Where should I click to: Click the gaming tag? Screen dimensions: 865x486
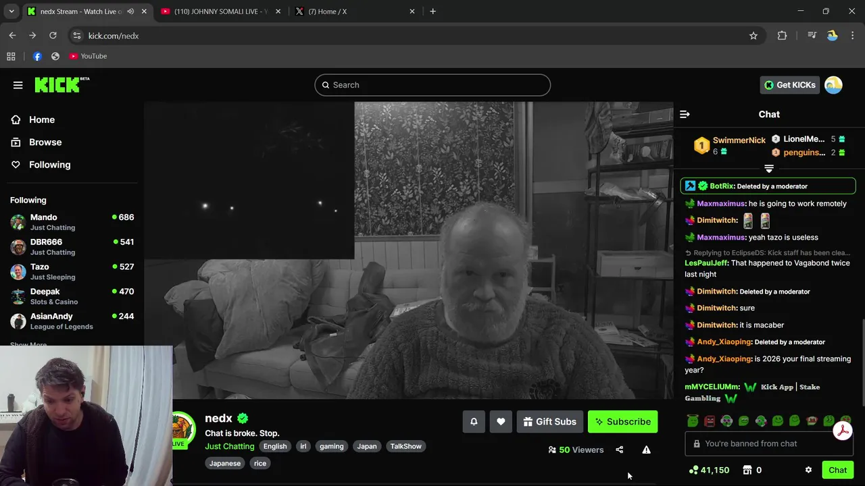pos(332,446)
